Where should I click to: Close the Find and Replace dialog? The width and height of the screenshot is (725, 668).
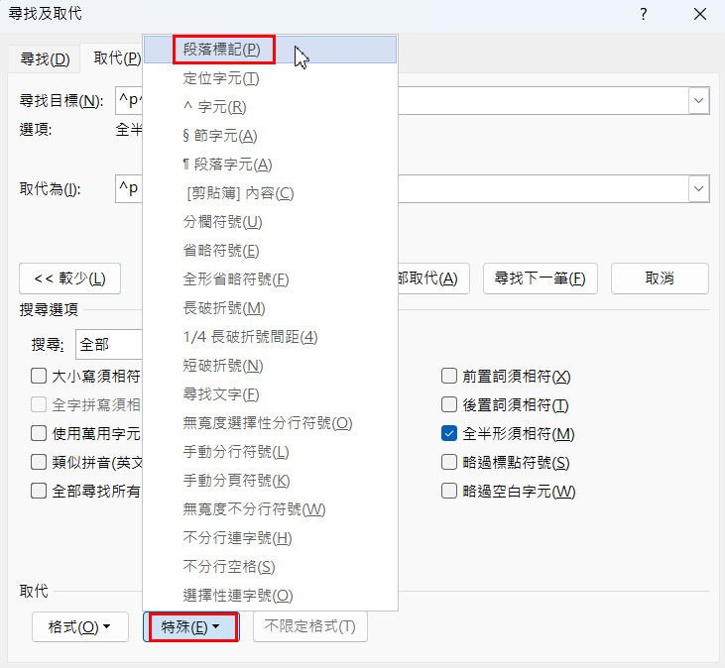[700, 14]
